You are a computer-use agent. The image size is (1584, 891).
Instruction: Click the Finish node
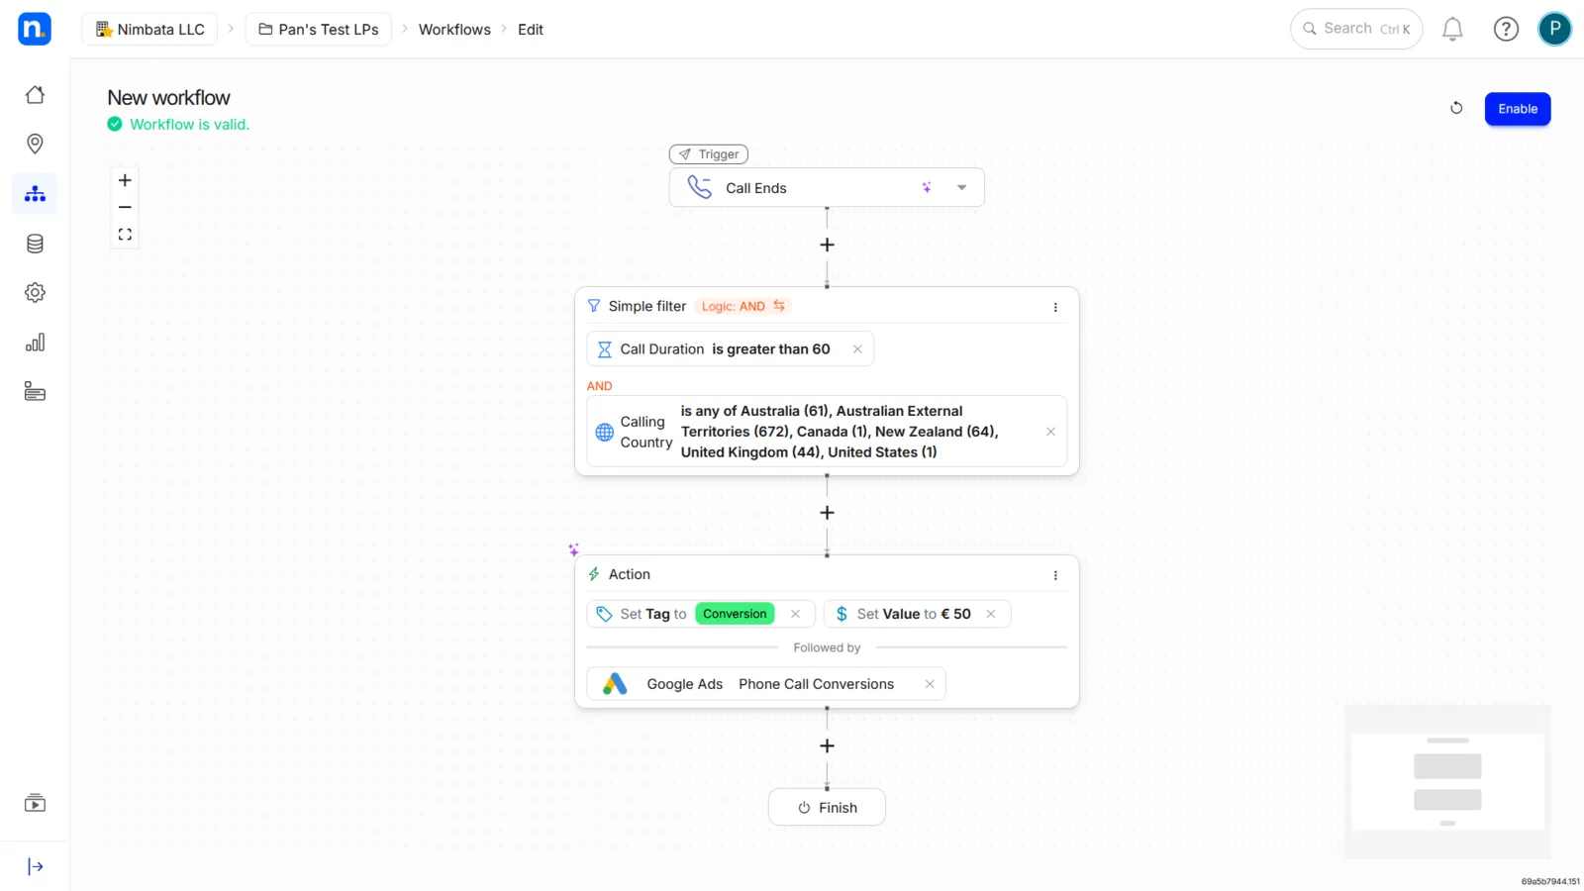tap(827, 808)
